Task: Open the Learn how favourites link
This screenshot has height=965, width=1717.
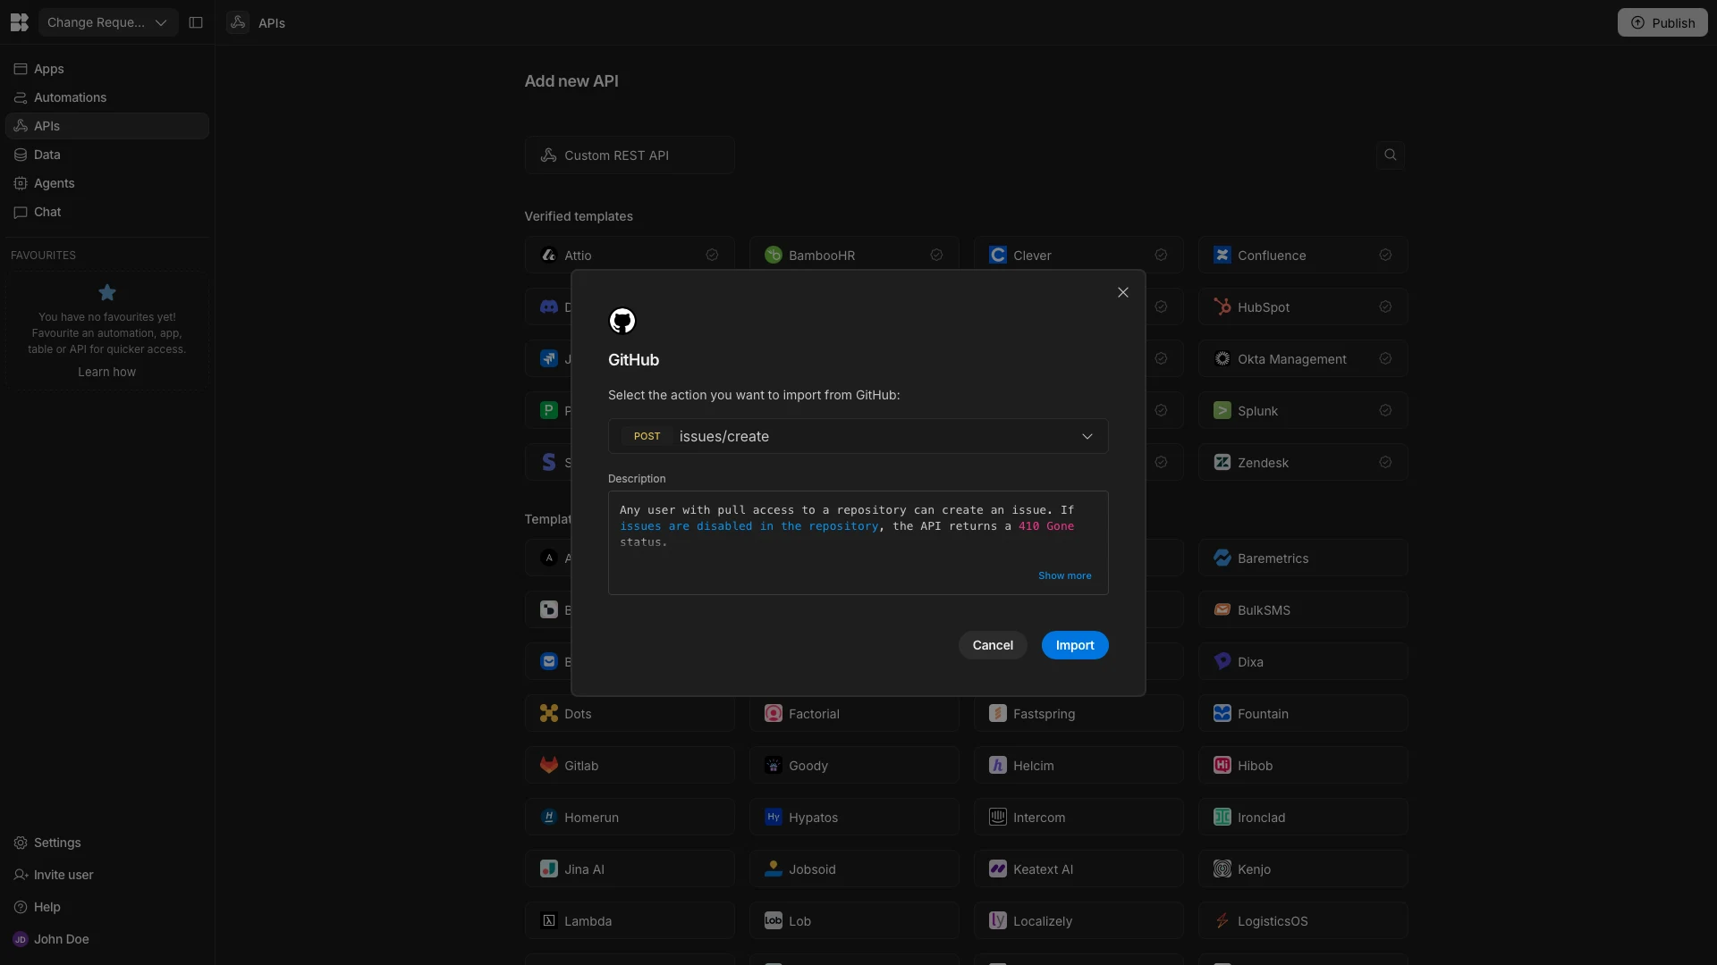Action: 106,372
